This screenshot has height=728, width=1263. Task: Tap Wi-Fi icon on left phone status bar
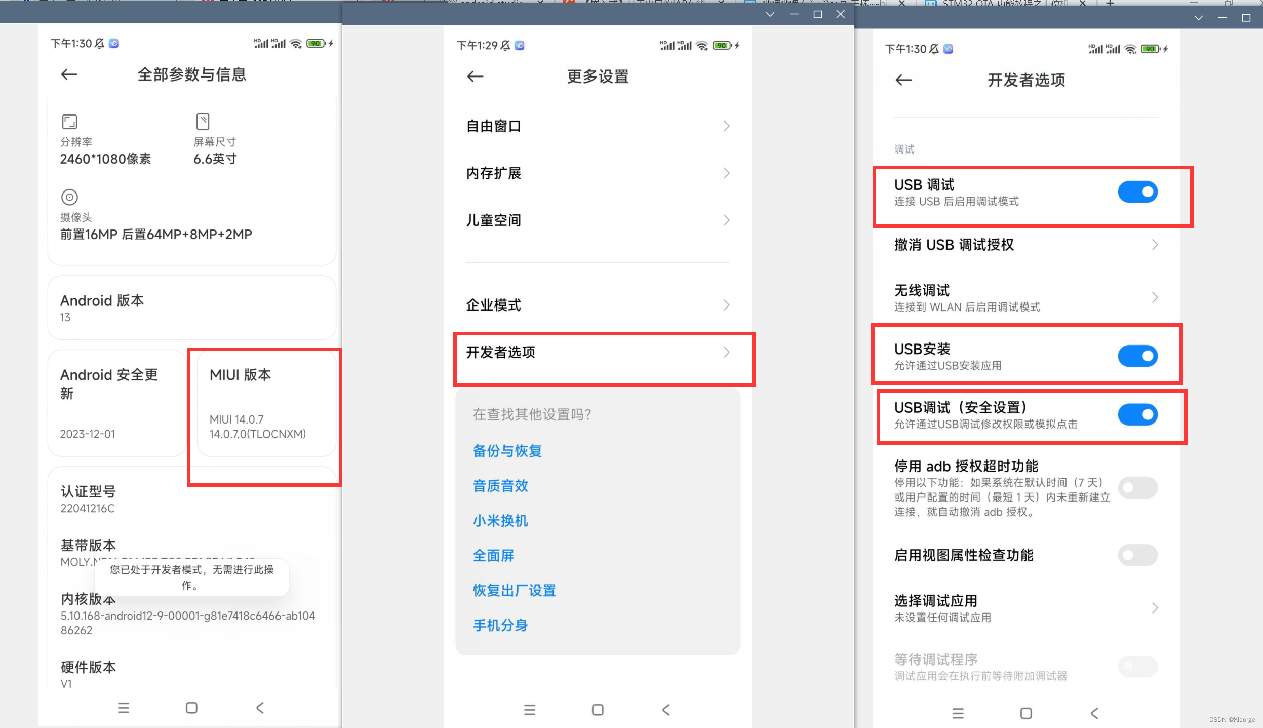[296, 44]
